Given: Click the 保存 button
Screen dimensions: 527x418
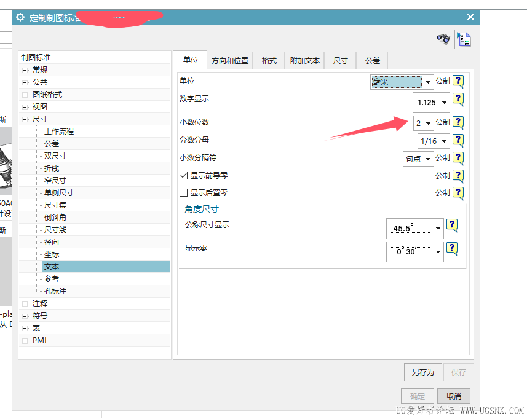Looking at the screenshot, I should 459,373.
